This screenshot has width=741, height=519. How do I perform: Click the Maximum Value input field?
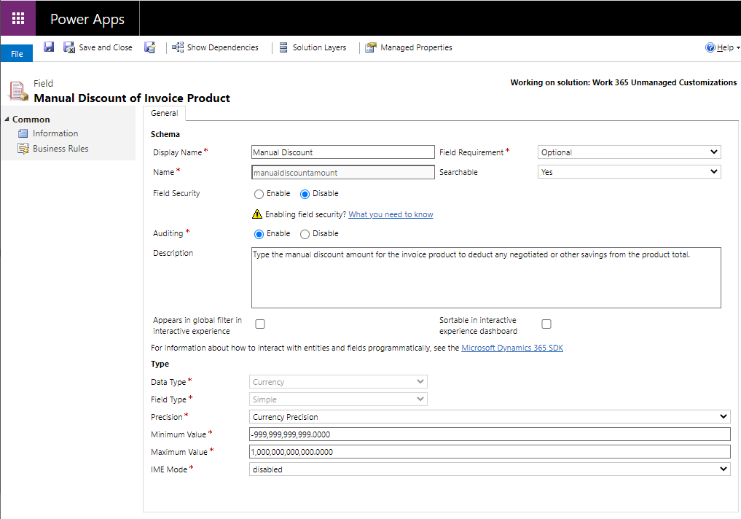pyautogui.click(x=490, y=451)
